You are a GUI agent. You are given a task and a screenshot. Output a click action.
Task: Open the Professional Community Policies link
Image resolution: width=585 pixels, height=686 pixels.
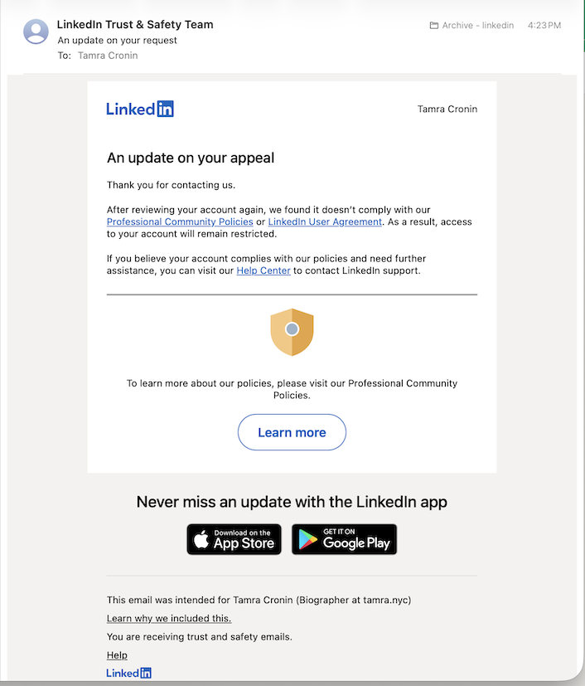[x=179, y=222]
